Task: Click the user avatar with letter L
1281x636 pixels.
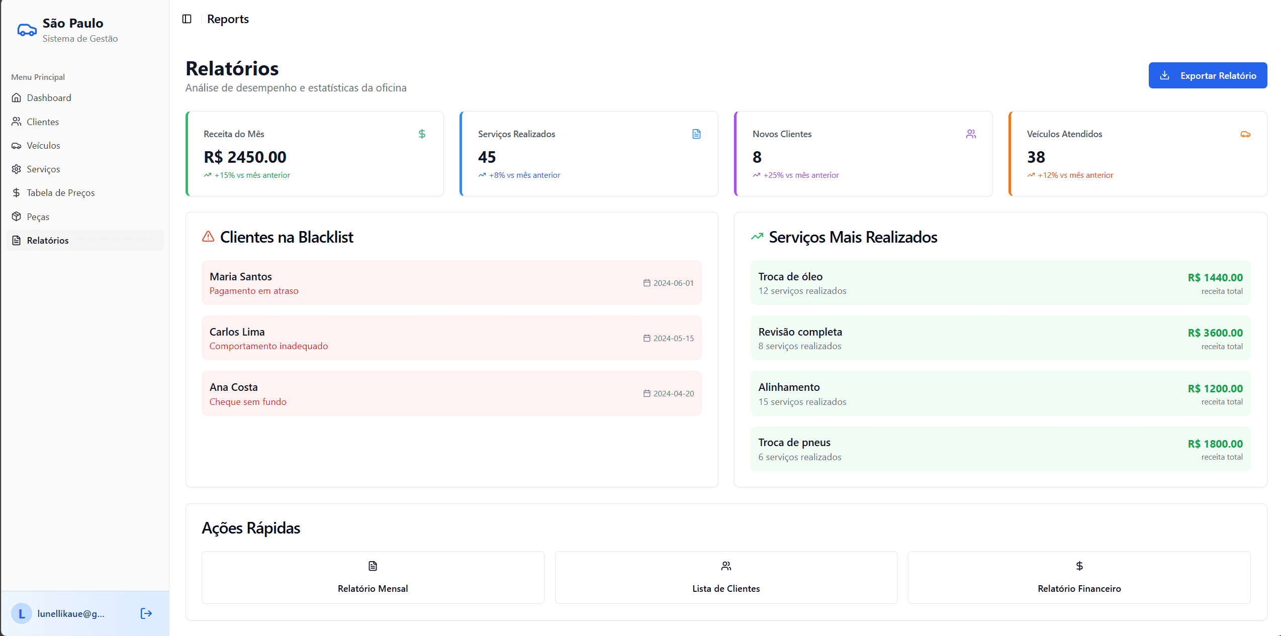Action: [22, 613]
